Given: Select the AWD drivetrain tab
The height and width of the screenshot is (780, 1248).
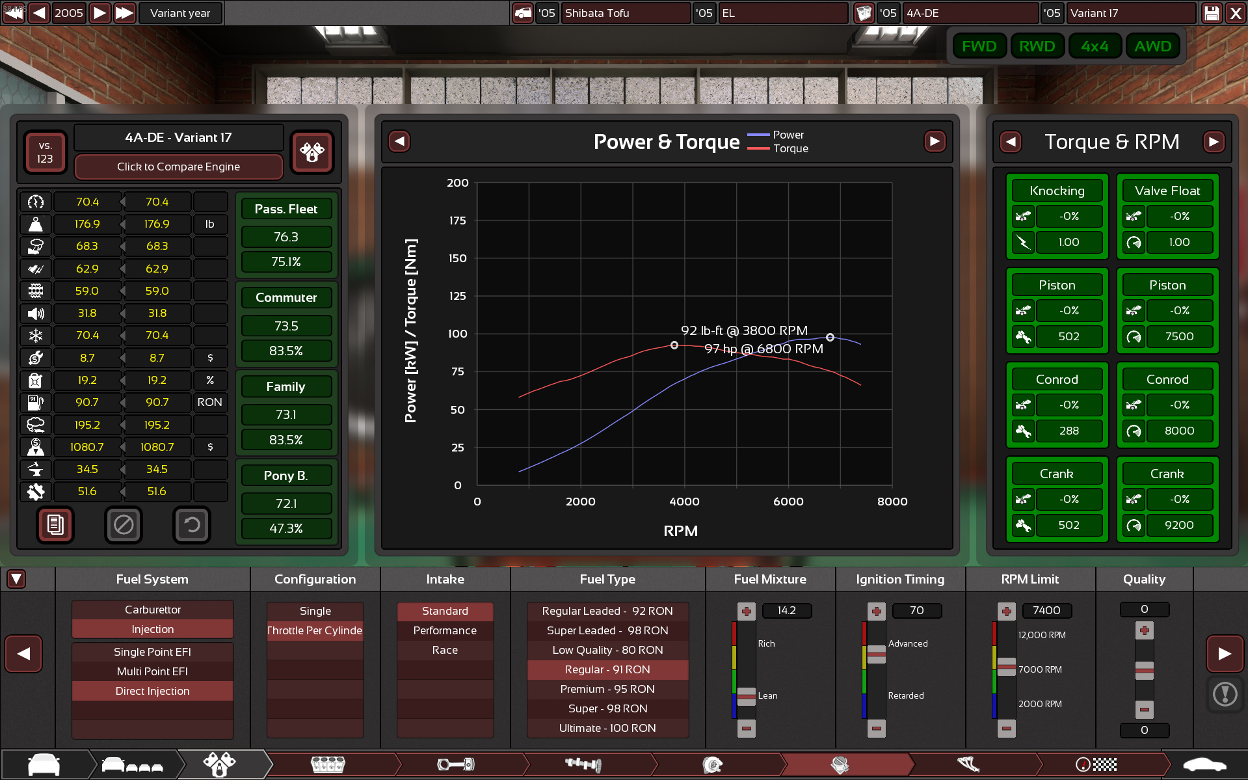Looking at the screenshot, I should pos(1152,46).
